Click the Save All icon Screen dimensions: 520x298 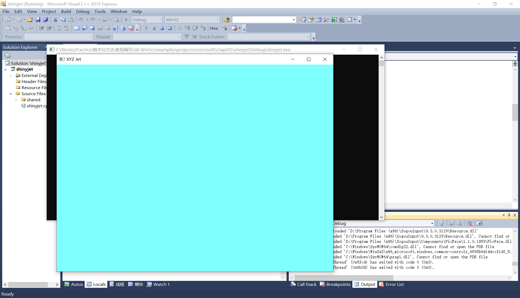tap(46, 20)
